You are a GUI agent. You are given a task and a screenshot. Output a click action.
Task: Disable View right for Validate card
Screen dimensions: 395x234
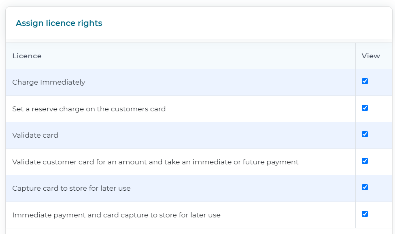click(x=365, y=134)
